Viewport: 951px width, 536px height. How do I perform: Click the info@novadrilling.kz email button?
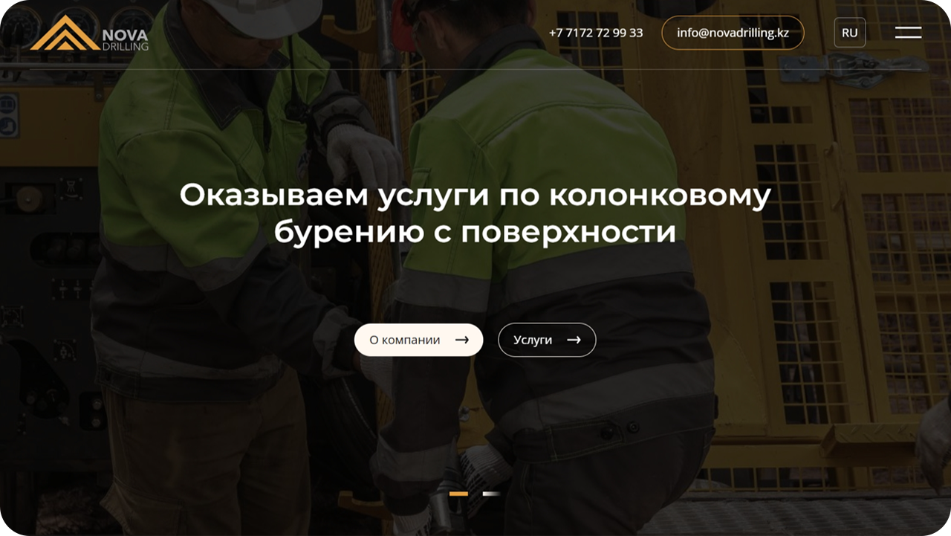733,33
